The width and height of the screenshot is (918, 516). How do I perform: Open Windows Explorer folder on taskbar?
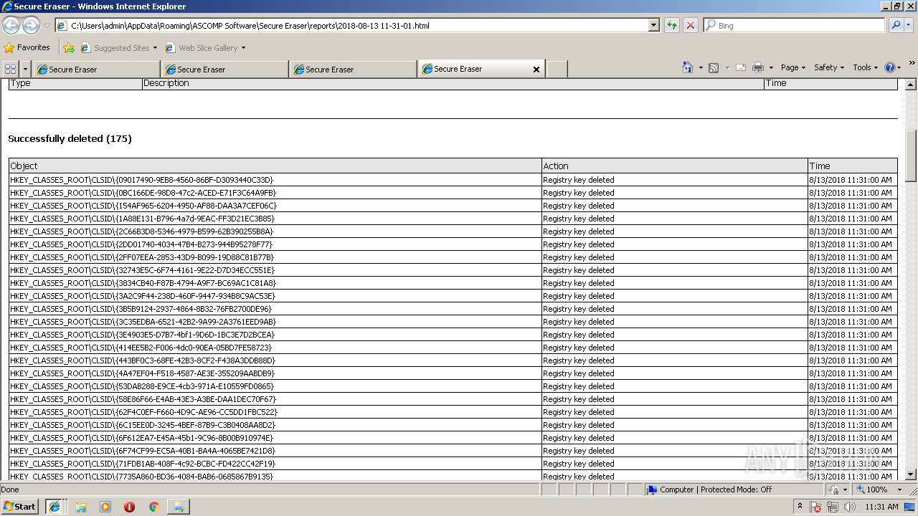(81, 507)
